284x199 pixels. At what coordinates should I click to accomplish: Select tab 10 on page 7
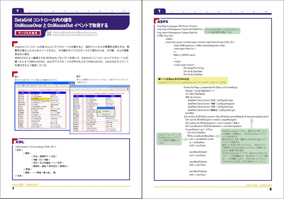coord(124,11)
